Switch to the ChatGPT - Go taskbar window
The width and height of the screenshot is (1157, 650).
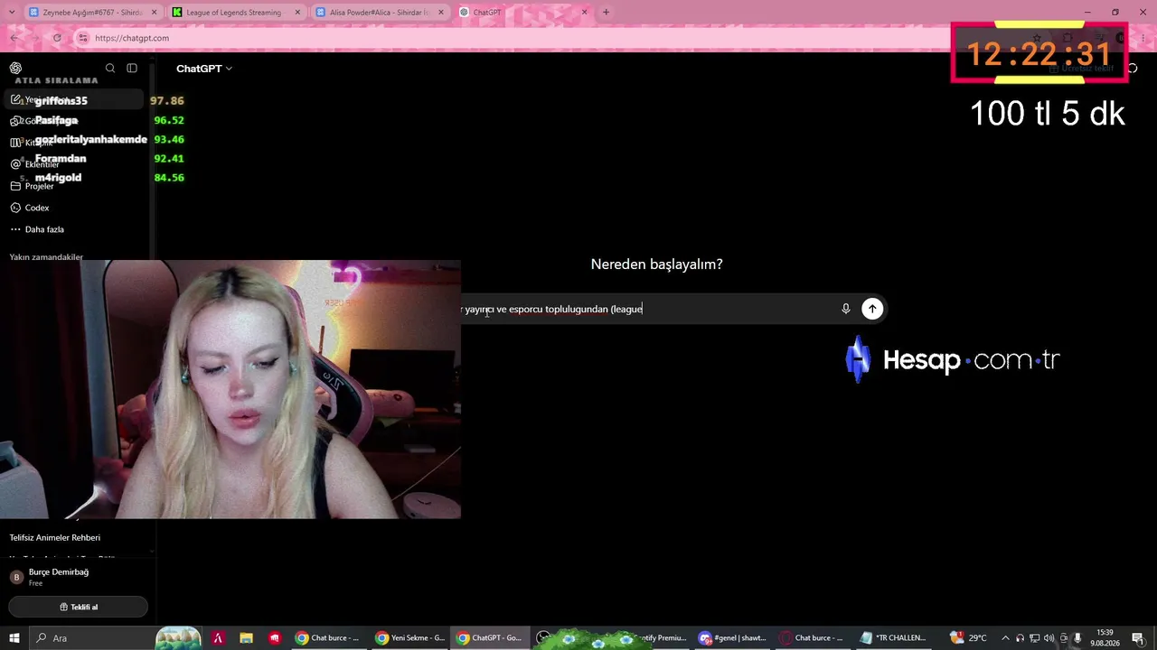pyautogui.click(x=490, y=638)
